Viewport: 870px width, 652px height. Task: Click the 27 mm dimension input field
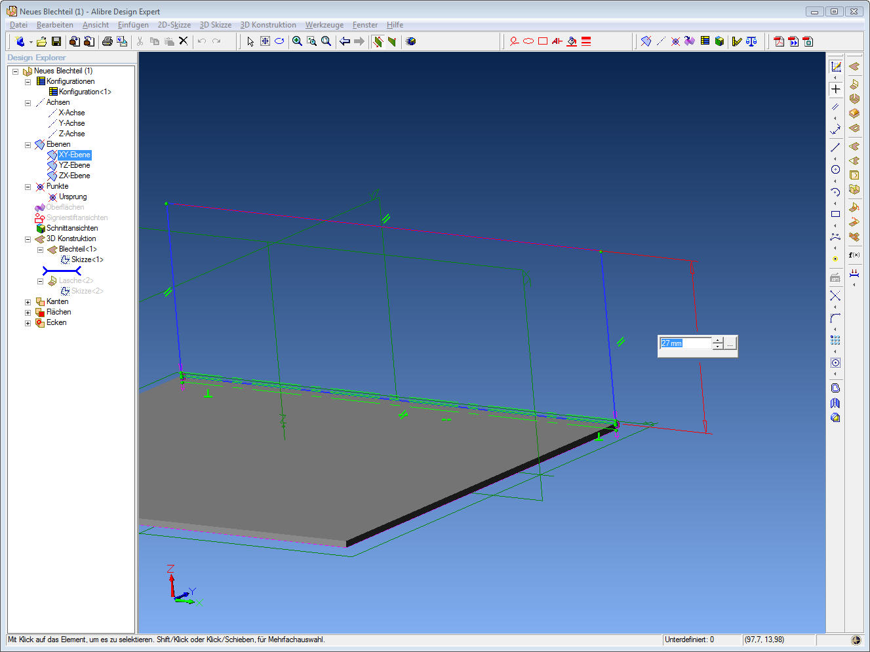point(685,343)
